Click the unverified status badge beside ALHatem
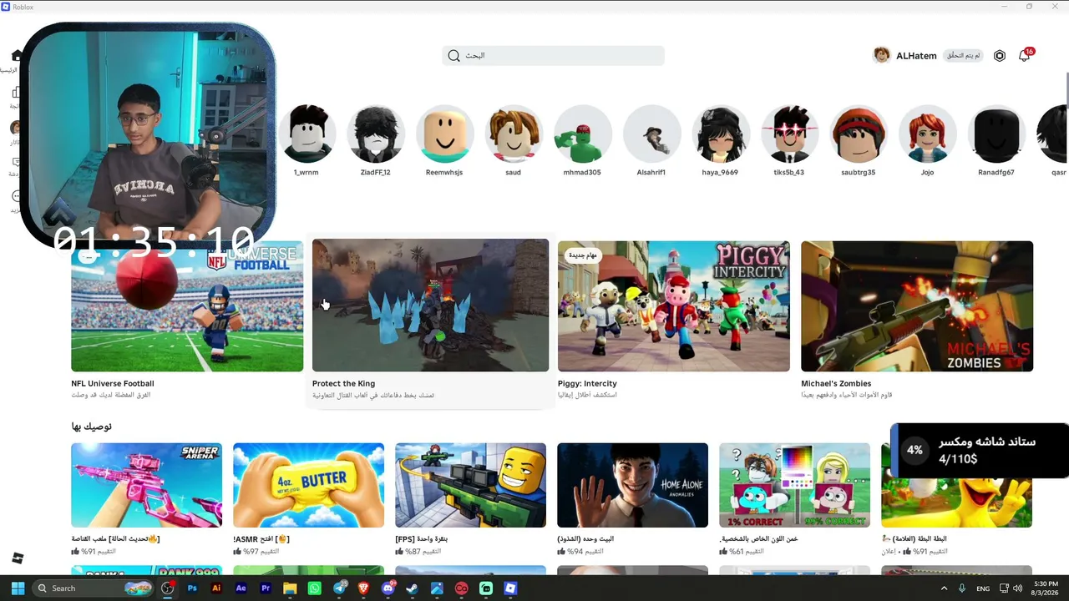Screen dimensions: 1069x601 point(963,56)
